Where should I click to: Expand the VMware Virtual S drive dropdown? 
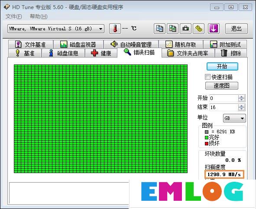pyautogui.click(x=56, y=29)
